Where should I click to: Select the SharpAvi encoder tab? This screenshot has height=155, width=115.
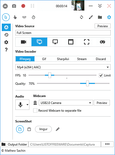click(x=63, y=59)
